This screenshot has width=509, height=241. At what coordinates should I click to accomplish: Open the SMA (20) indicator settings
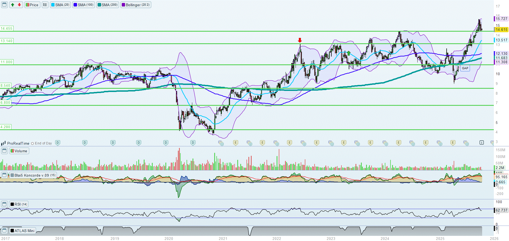(60, 5)
